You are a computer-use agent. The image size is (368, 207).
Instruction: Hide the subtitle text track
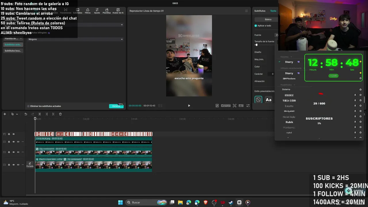pos(14,134)
